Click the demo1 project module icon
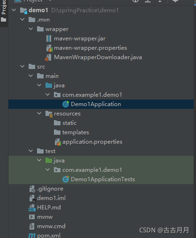This screenshot has height=238, width=196. tap(23, 10)
